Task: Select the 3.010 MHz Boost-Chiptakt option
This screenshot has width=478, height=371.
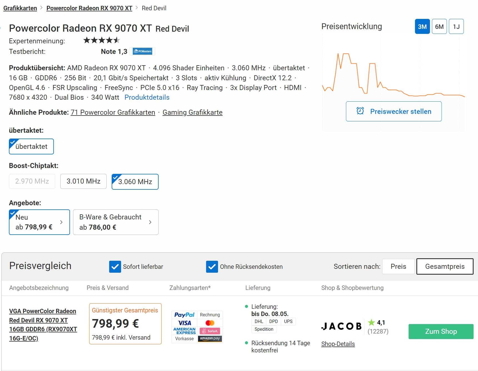Action: pyautogui.click(x=83, y=181)
